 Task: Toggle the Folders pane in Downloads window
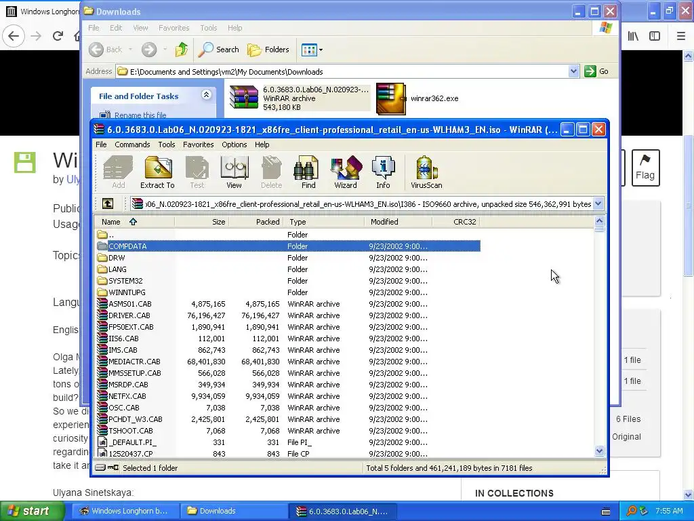pos(268,50)
